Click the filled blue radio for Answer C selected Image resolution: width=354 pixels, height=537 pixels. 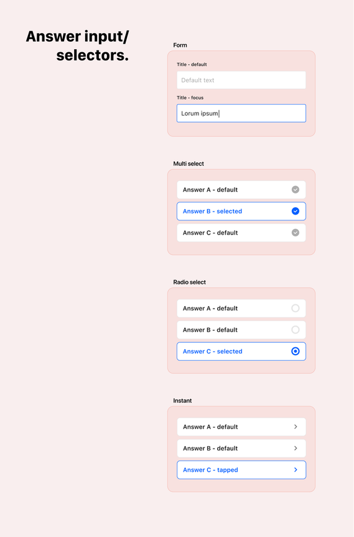(295, 352)
